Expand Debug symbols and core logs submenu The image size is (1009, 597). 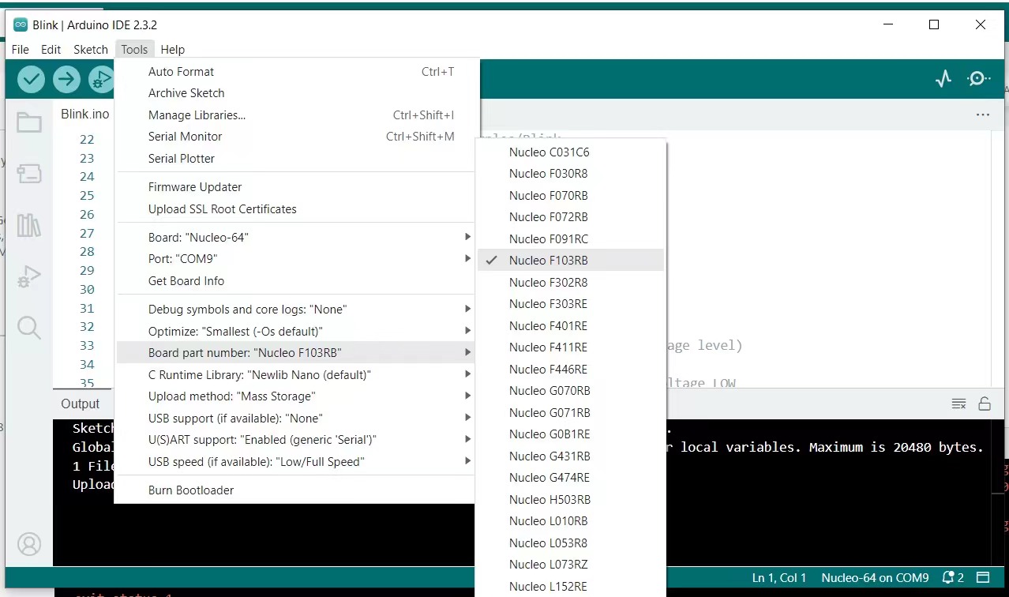pos(296,310)
